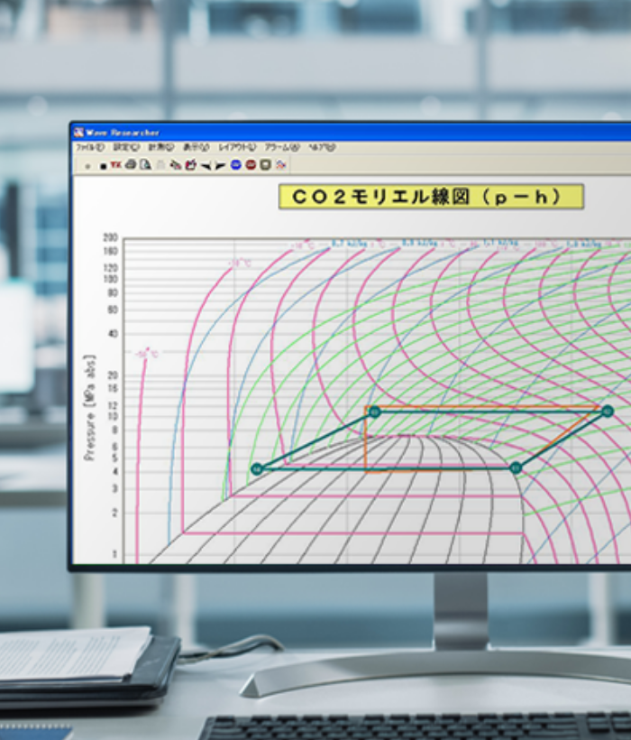The height and width of the screenshot is (740, 631).
Task: Click the red square toolbar icon before arrows
Action: 190,165
